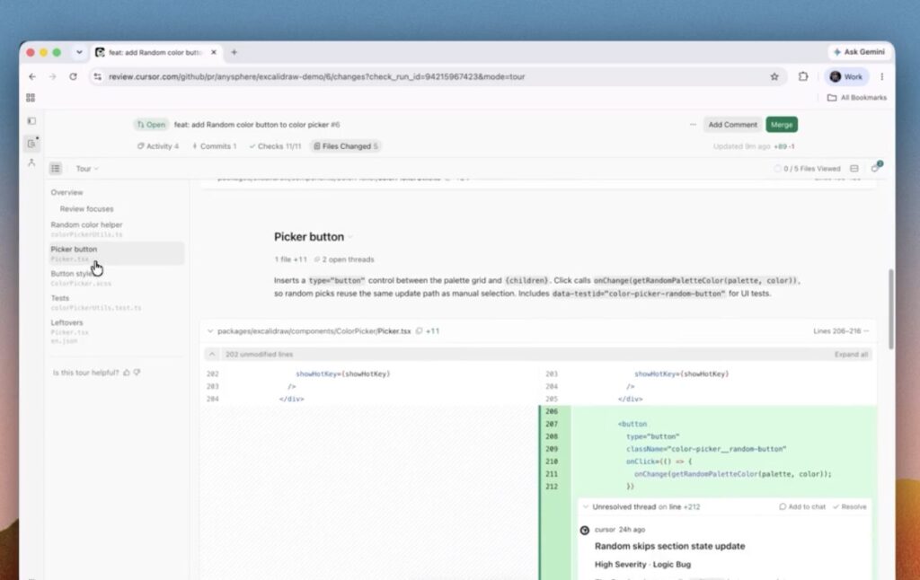The height and width of the screenshot is (580, 920).
Task: Open the apps grid icon in bookmarks bar
Action: [x=31, y=98]
